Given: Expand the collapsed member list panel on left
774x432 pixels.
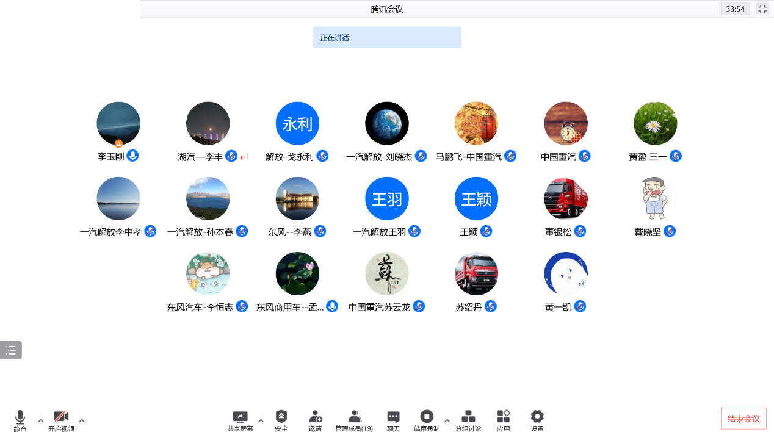Looking at the screenshot, I should pos(10,350).
